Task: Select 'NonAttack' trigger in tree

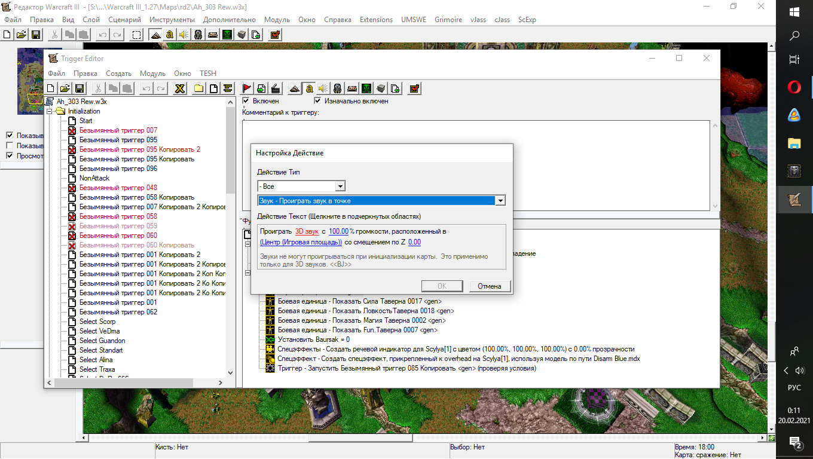Action: pos(94,178)
